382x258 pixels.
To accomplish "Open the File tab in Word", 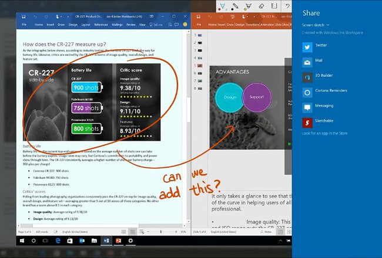I will (24, 25).
